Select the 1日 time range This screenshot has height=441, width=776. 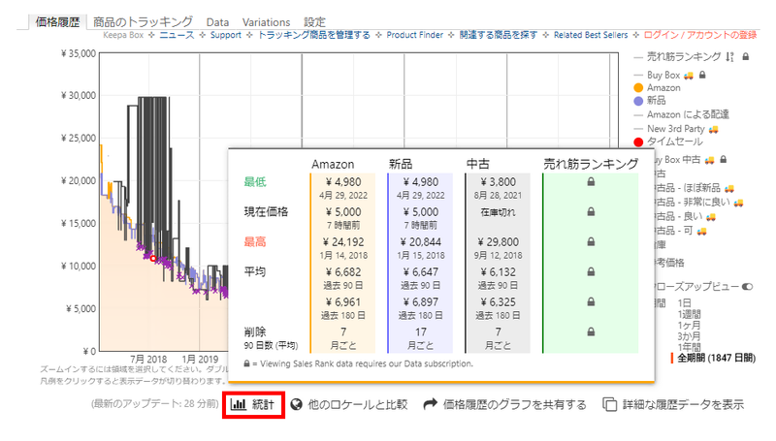tap(684, 303)
